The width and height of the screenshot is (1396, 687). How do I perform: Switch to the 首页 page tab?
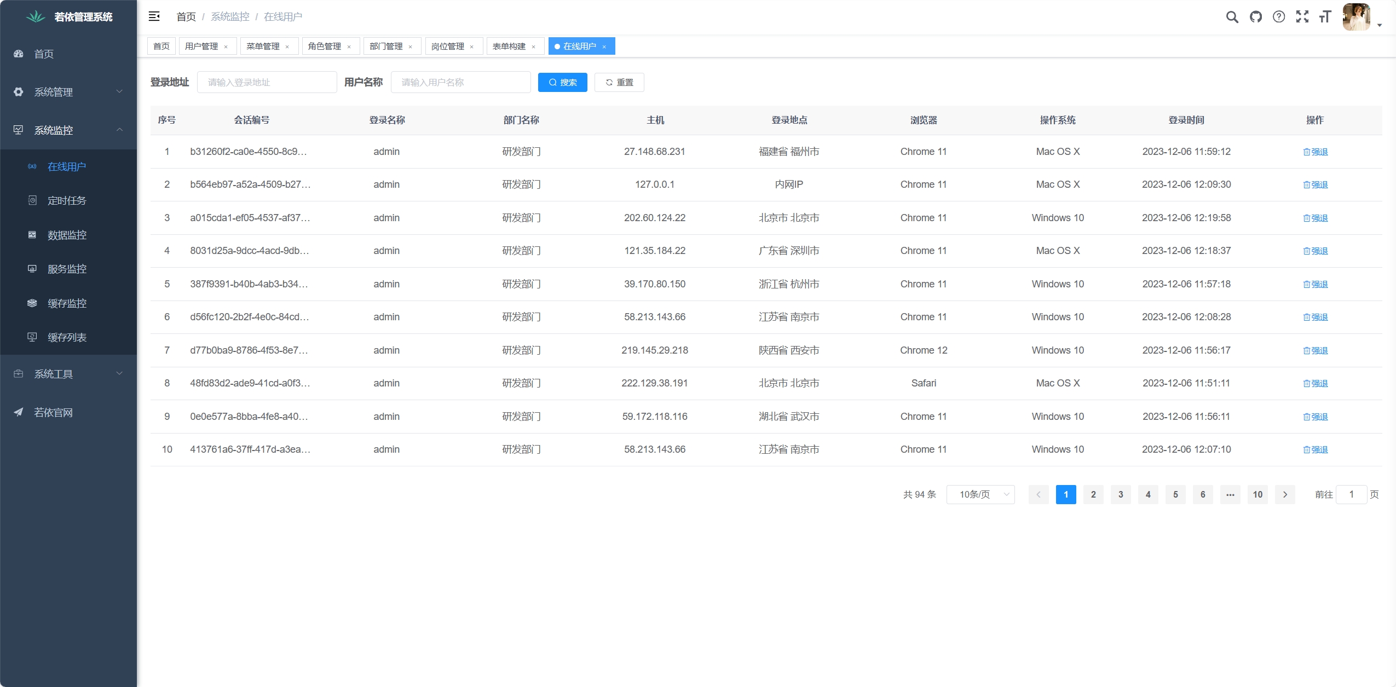pos(161,46)
